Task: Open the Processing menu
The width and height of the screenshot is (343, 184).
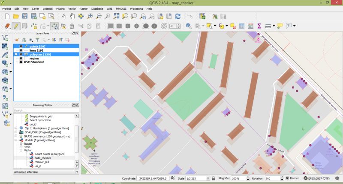Action: [136, 9]
